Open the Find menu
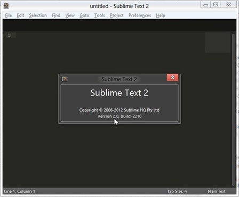This screenshot has width=239, height=197. pyautogui.click(x=56, y=15)
